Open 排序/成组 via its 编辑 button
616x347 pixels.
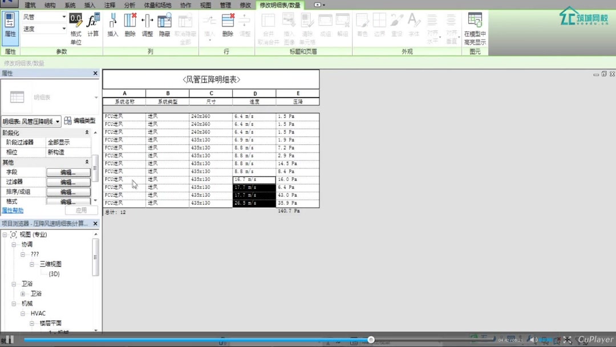coord(68,192)
